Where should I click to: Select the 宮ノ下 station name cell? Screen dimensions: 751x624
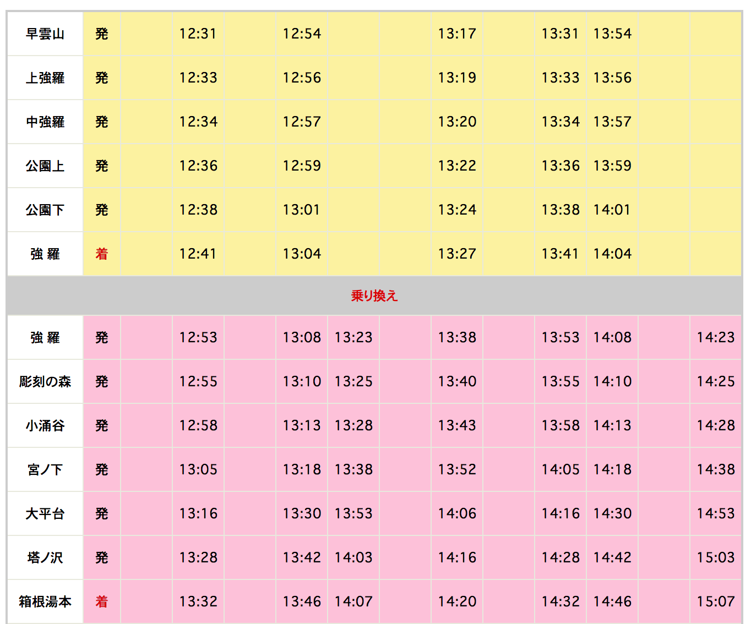45,469
